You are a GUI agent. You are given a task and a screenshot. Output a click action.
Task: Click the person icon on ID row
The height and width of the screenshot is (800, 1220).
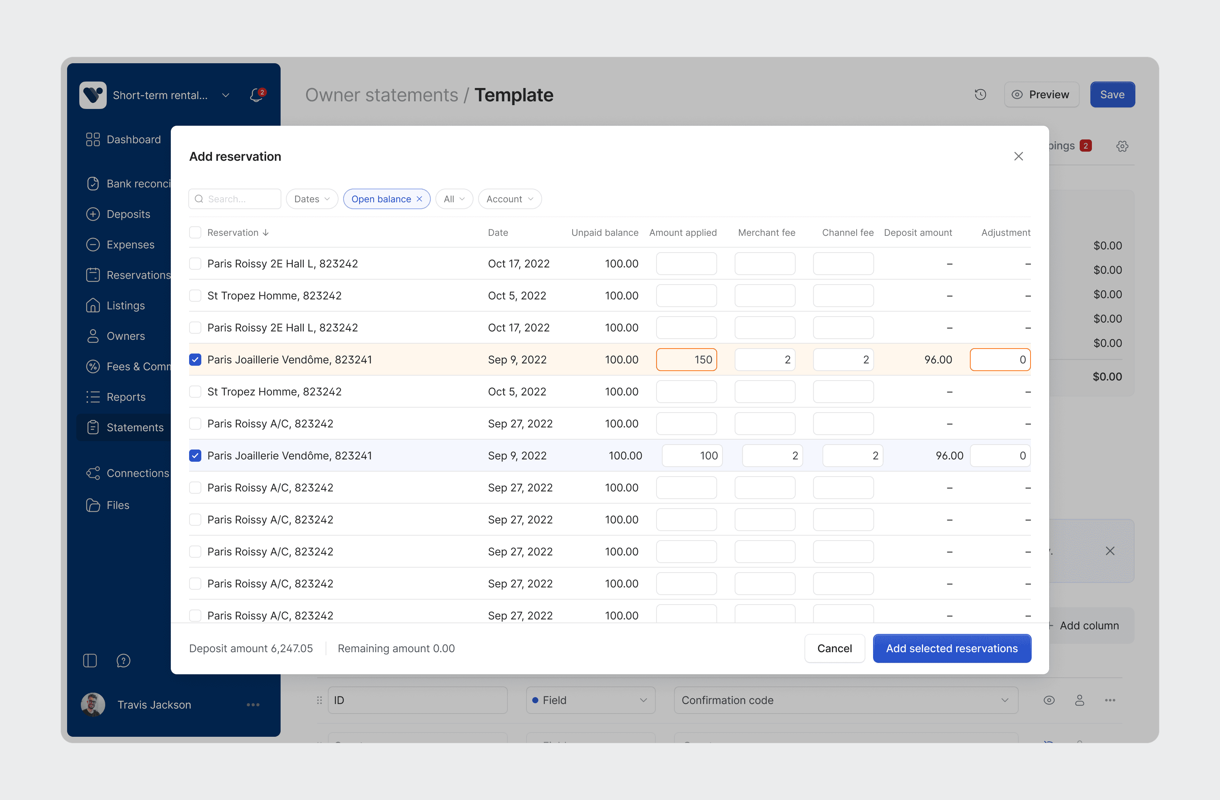(1080, 700)
